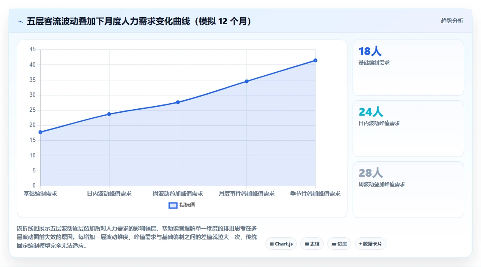The height and width of the screenshot is (267, 481).
Task: Toggle the 指标值 legend swatch
Action: click(x=173, y=205)
